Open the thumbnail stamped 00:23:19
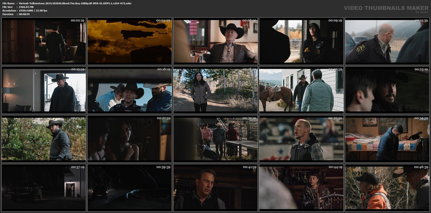This screenshot has width=431, height=213. point(387,90)
